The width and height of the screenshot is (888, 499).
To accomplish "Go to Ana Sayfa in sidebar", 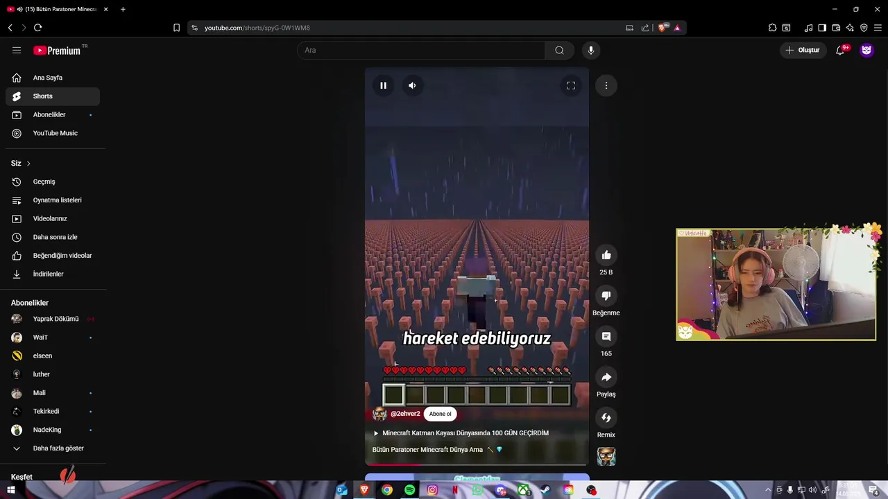I will 53,78.
